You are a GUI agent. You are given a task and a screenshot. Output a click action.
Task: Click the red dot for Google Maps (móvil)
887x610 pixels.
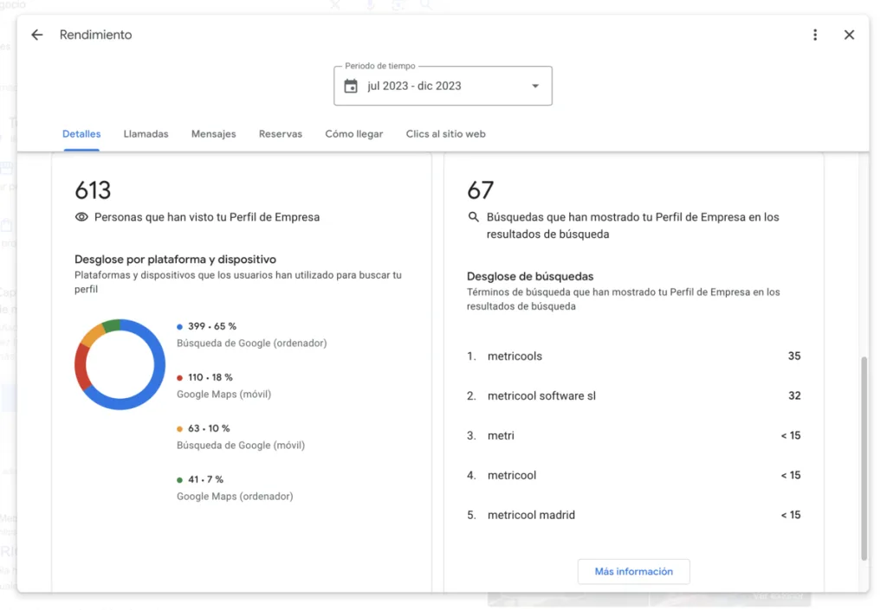click(179, 377)
